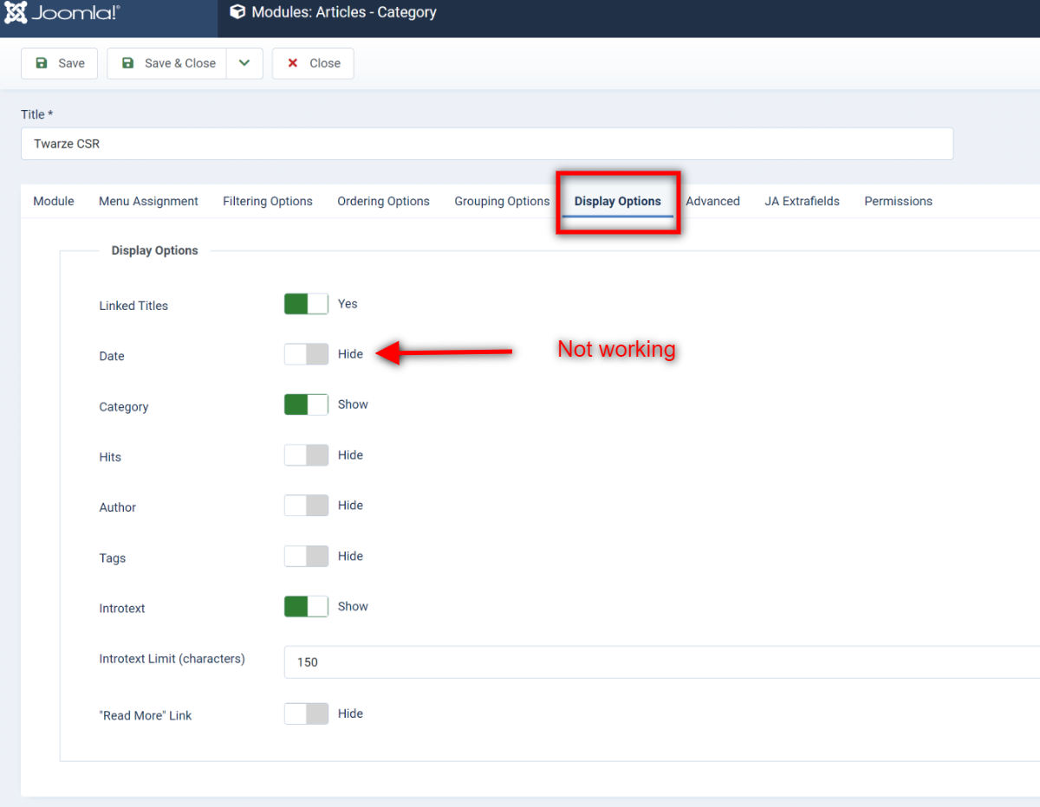Enable the Date display switch
The width and height of the screenshot is (1040, 807).
(x=306, y=354)
